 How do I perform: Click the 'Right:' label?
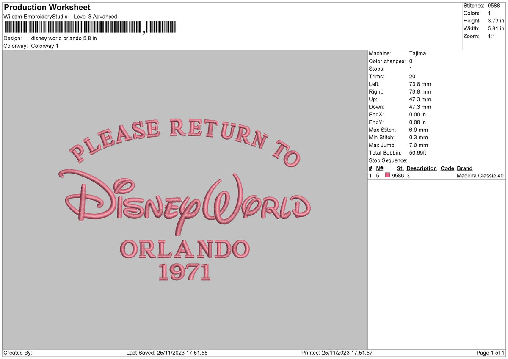click(x=376, y=91)
